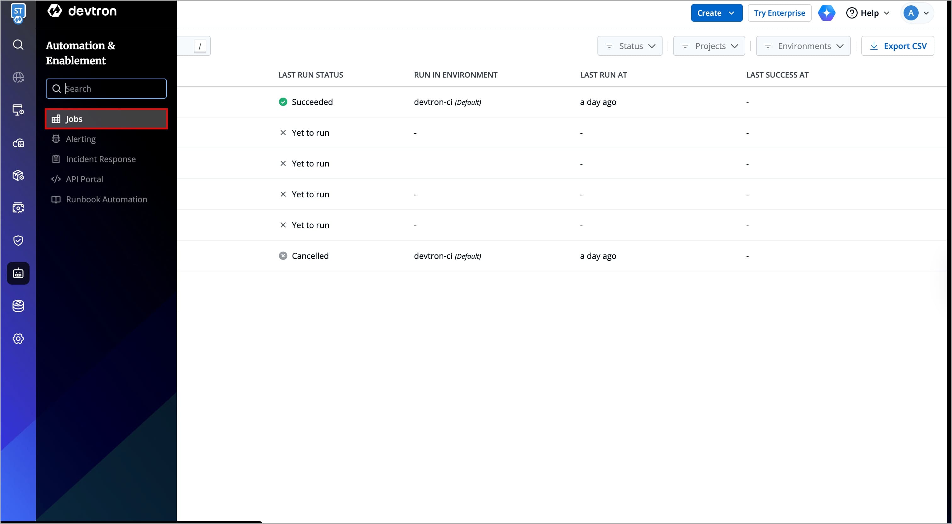
Task: Open the user avatar A account menu
Action: pyautogui.click(x=916, y=13)
